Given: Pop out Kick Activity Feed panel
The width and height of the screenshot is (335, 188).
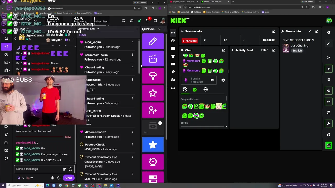Looking at the screenshot, I should (x=274, y=50).
